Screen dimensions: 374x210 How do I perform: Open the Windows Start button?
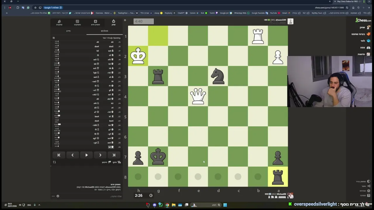click(225, 205)
